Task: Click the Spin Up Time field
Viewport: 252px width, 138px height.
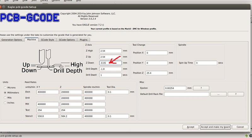Action: [206, 63]
